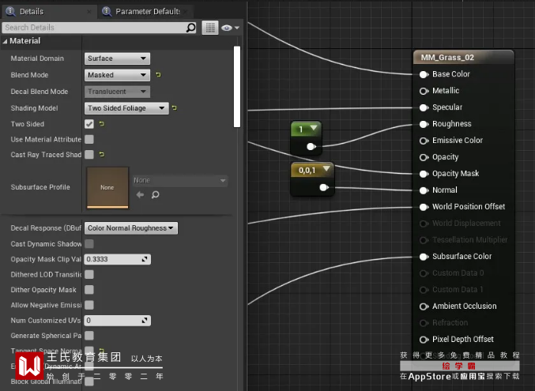Browse to Subsurface Profile asset magnifier
Viewport: 535px width, 391px height.
(155, 195)
